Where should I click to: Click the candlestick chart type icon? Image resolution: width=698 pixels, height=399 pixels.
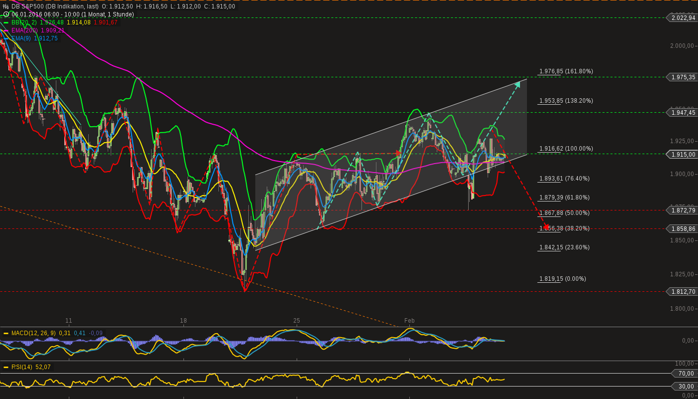5,6
